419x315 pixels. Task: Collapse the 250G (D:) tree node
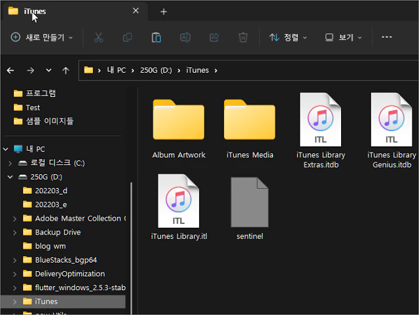point(10,177)
